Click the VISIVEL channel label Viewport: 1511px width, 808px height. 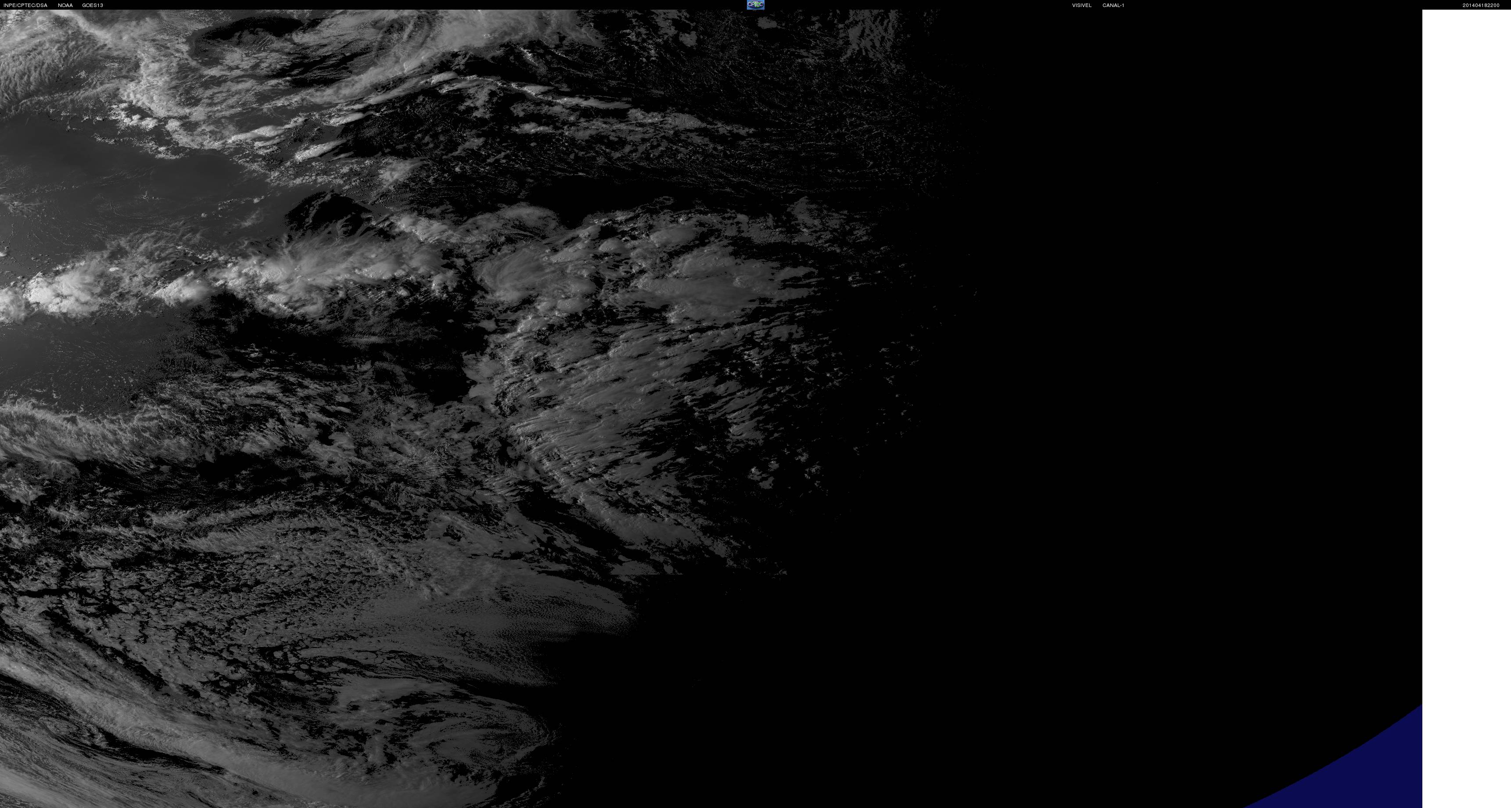(x=1082, y=5)
